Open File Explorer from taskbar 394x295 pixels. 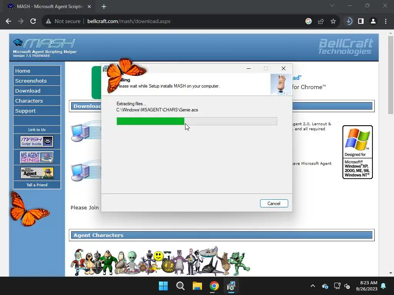pyautogui.click(x=197, y=286)
